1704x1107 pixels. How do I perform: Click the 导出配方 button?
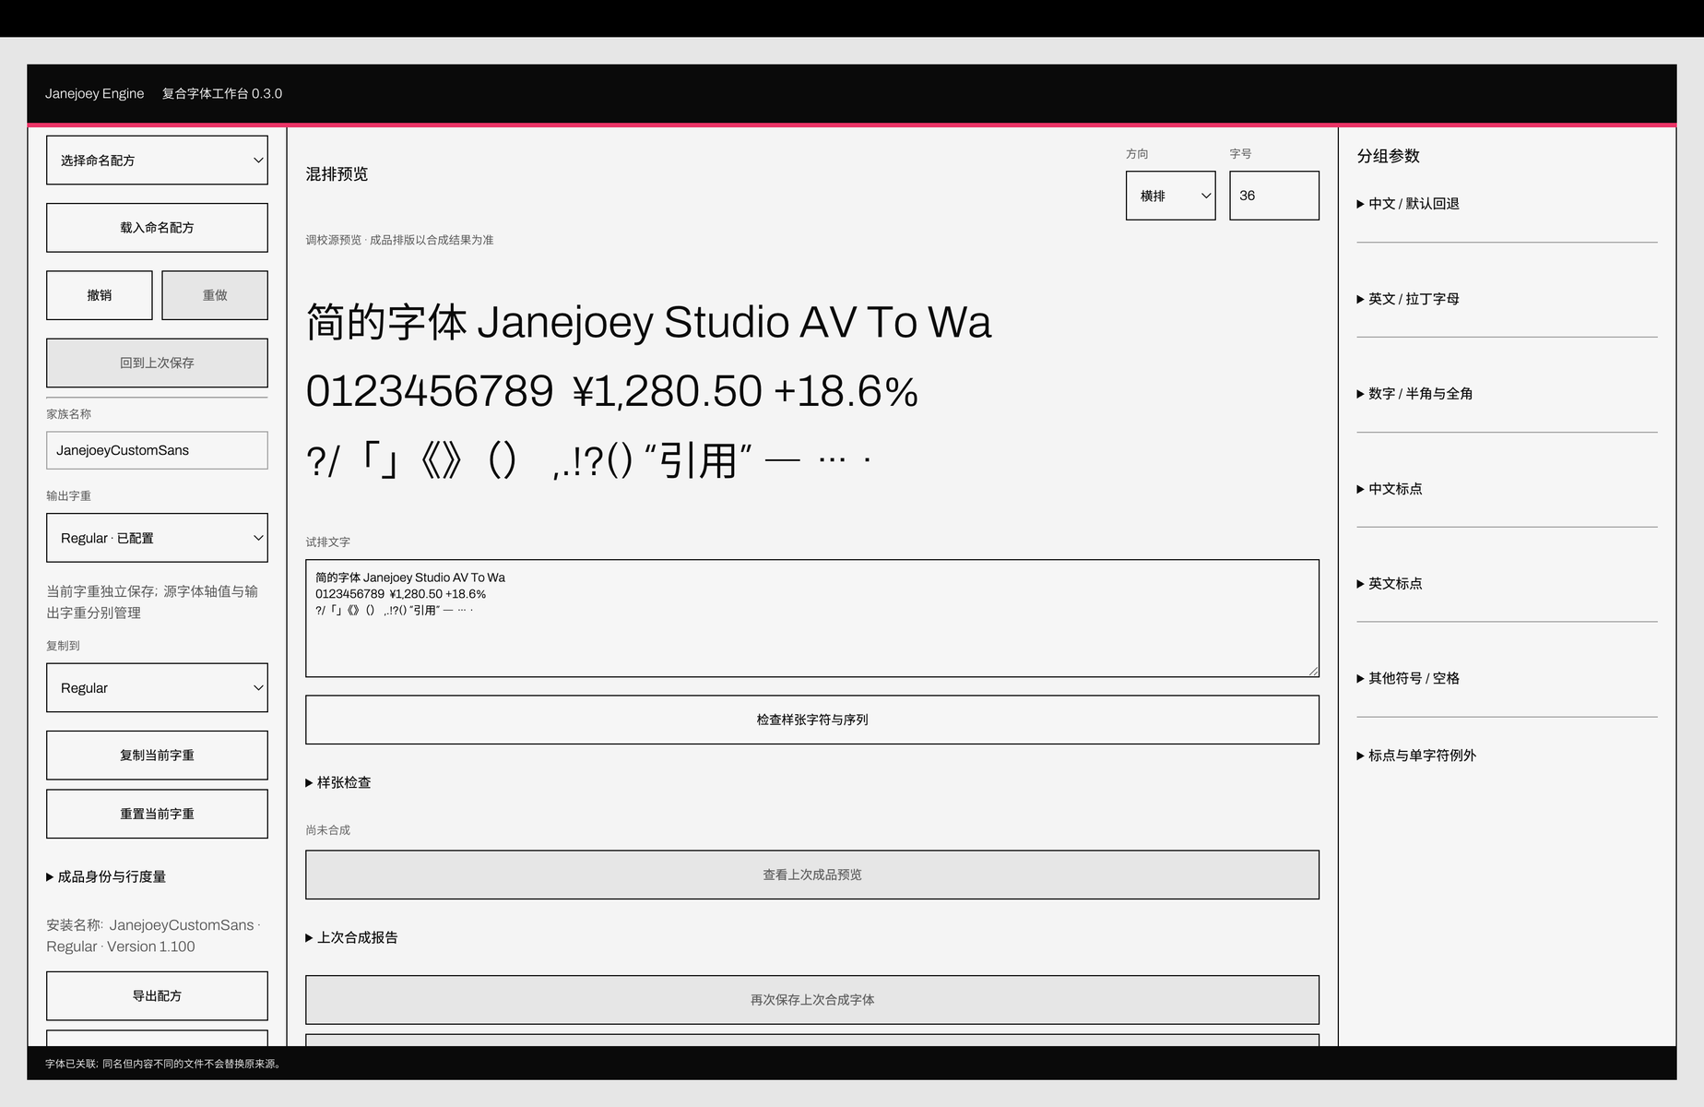point(157,996)
